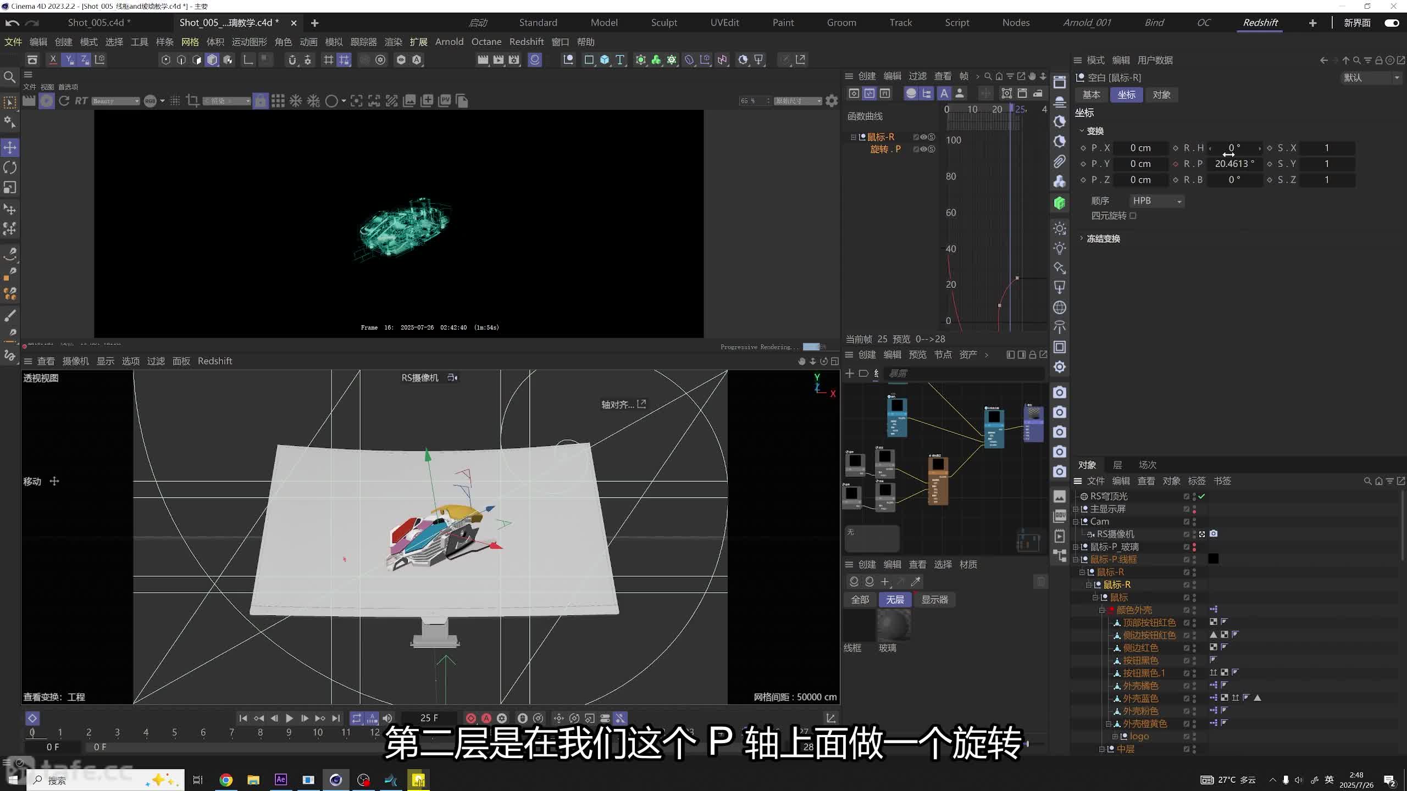Switch to the Sculpt layout tab
Screen dimensions: 1407x791
pyautogui.click(x=664, y=23)
